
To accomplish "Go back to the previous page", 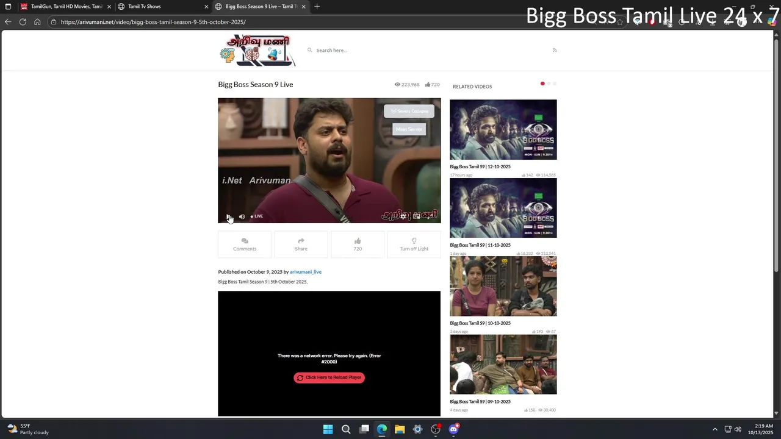I will click(x=8, y=22).
